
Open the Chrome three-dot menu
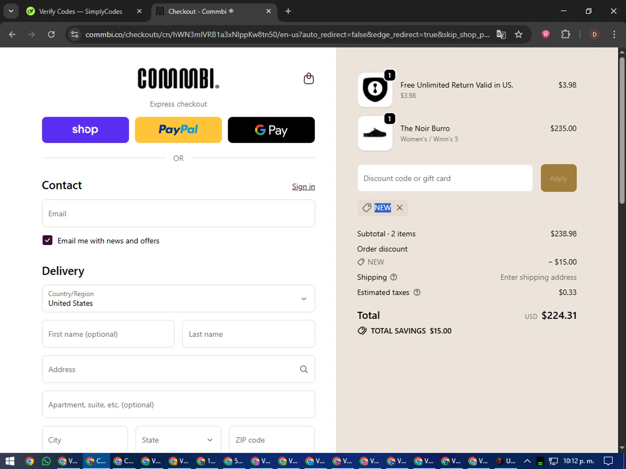tap(614, 35)
